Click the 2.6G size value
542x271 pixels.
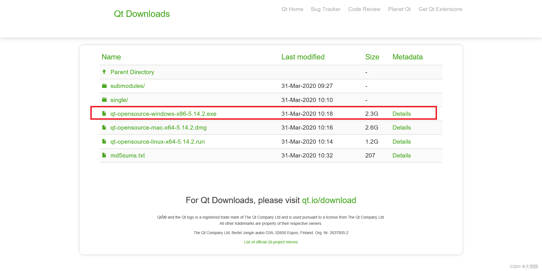tap(371, 128)
